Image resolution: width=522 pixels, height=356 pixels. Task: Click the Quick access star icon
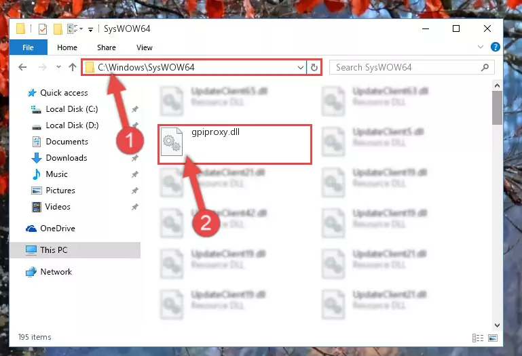pos(32,93)
